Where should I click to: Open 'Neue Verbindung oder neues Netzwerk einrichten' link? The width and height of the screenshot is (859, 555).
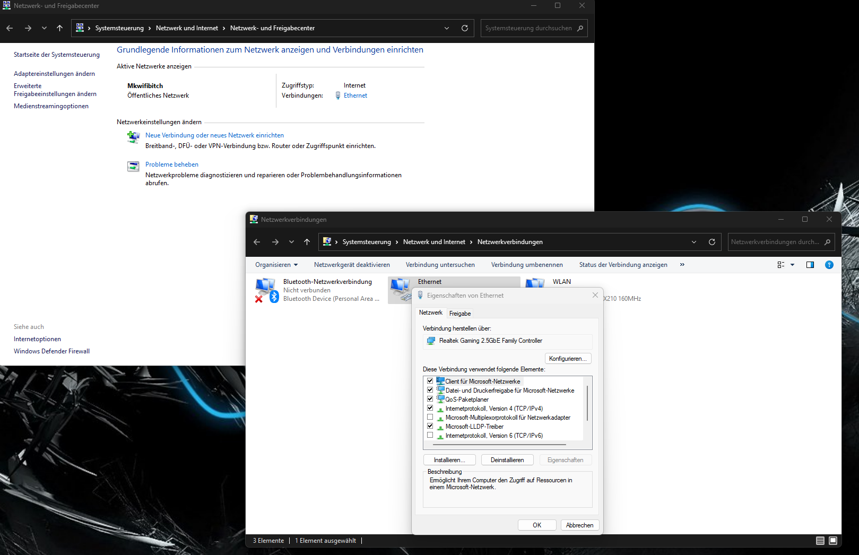point(214,135)
